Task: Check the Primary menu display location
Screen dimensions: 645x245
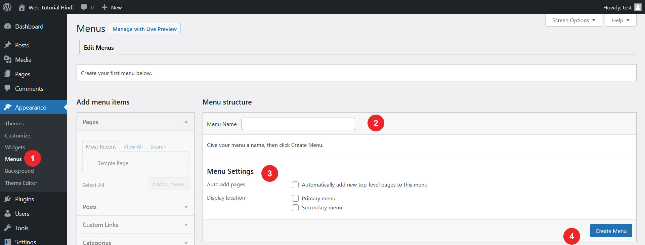Action: pyautogui.click(x=295, y=198)
